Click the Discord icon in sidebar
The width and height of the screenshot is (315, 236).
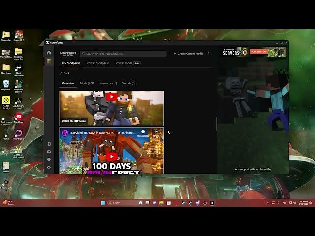(48, 152)
